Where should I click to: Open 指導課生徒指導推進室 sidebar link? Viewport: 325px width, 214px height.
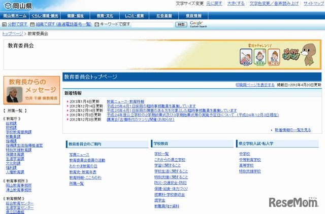24,146
